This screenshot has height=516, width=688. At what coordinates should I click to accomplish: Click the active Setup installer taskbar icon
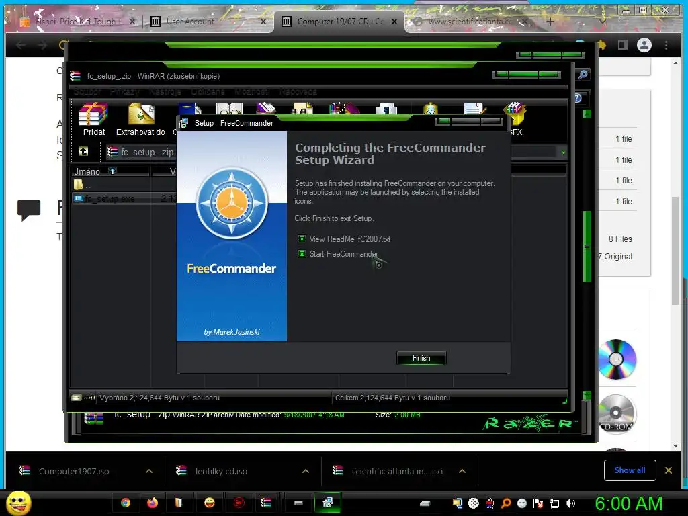tap(327, 503)
